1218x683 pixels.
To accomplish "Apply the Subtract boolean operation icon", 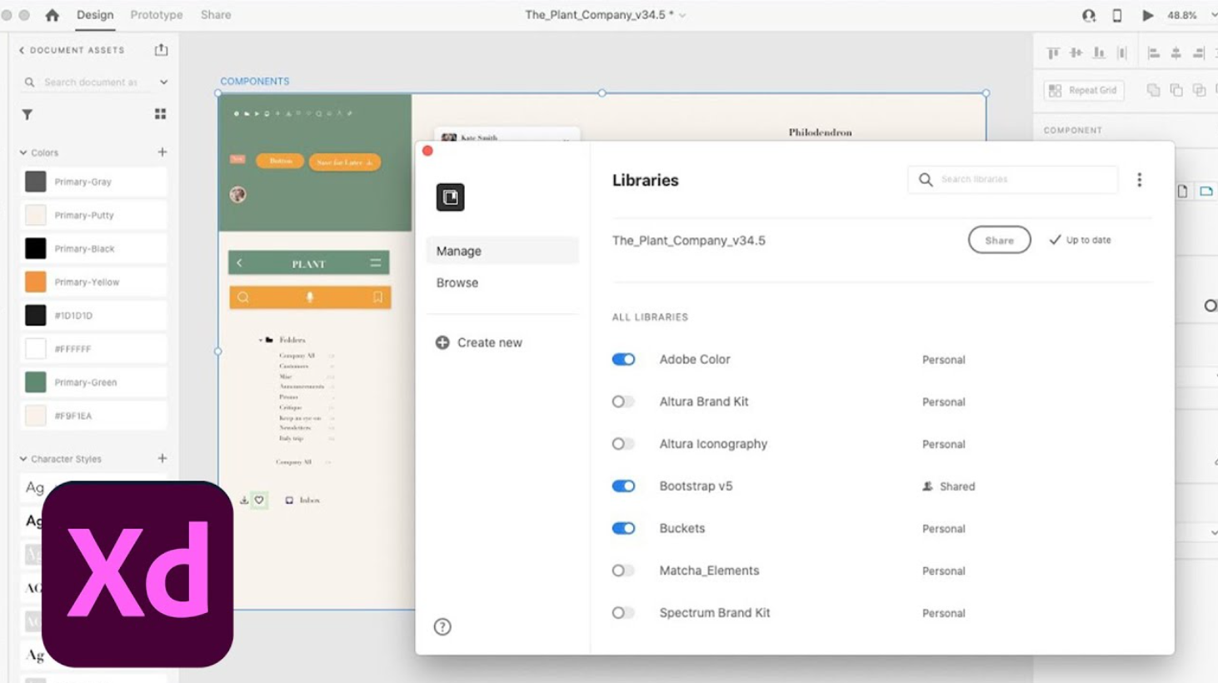I will [x=1176, y=90].
